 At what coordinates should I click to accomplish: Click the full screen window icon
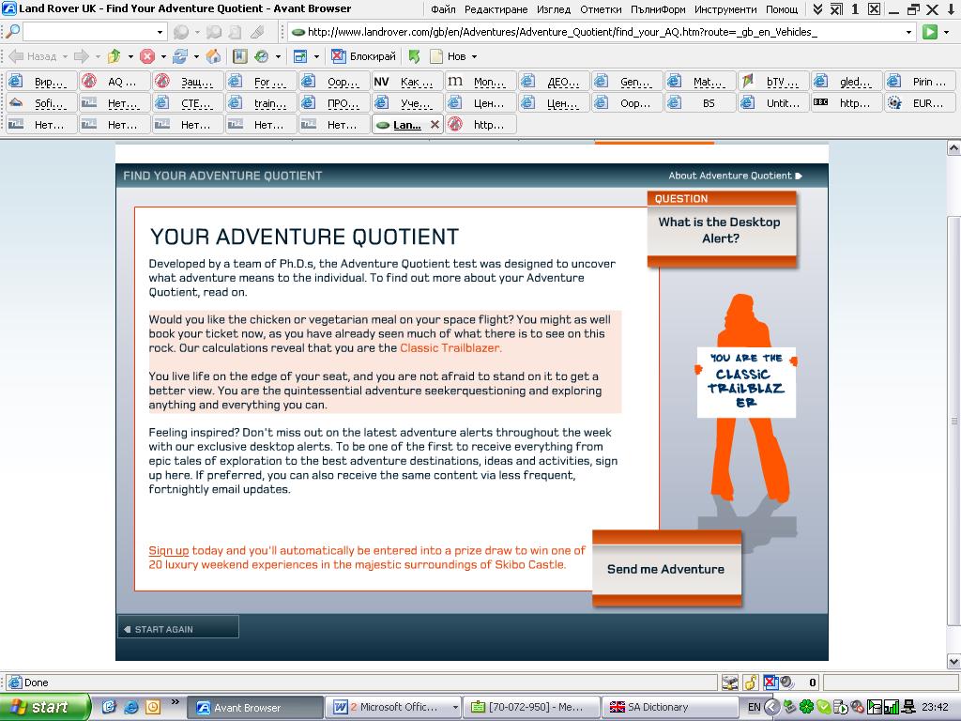(x=300, y=56)
